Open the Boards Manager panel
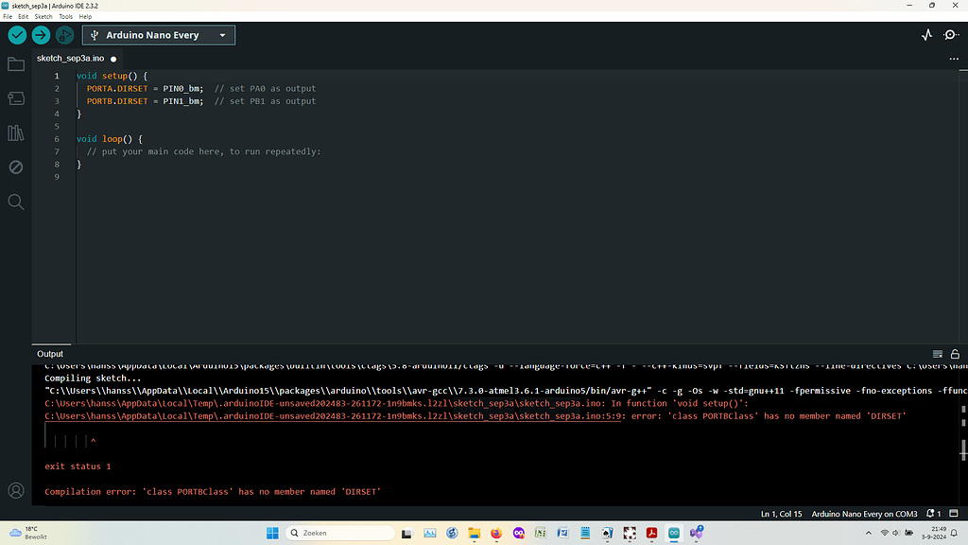The image size is (968, 545). tap(14, 97)
